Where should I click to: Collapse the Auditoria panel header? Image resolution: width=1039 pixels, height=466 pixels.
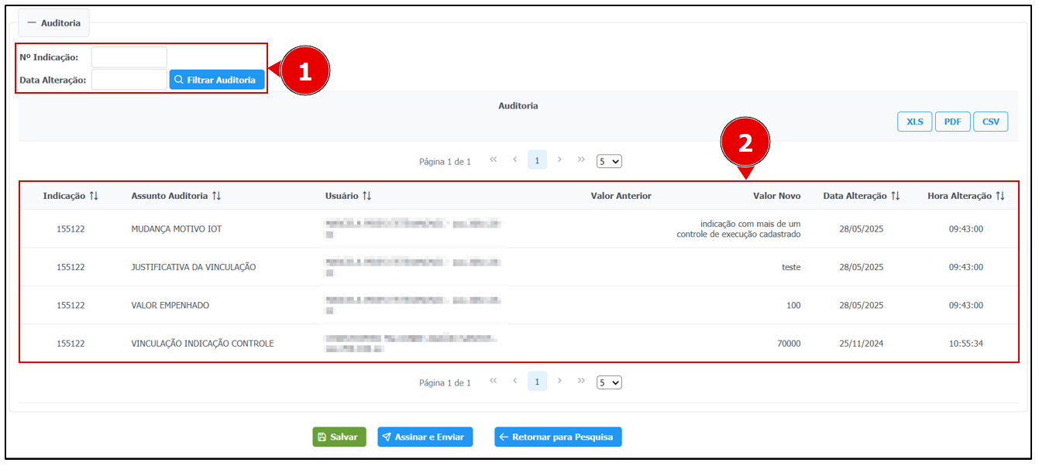coord(53,23)
